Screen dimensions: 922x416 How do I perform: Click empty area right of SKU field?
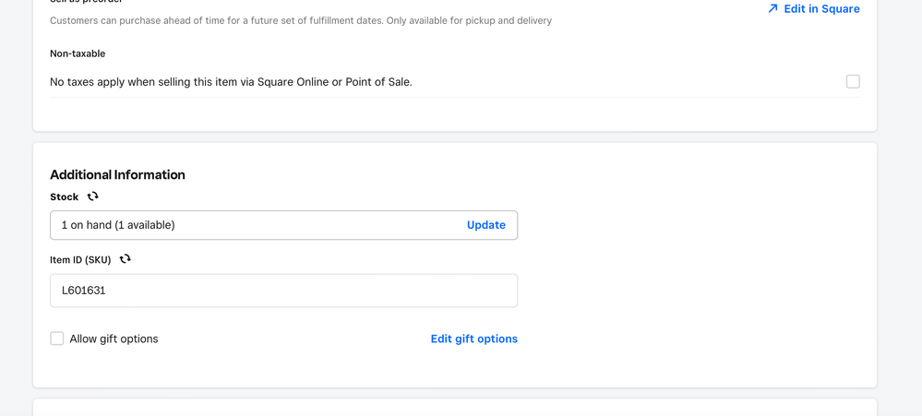(692, 291)
